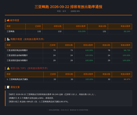Screen dimensions: 137x115
Task: Click the 三亚蜂跑 row name in city table
Action: [x=10, y=31]
